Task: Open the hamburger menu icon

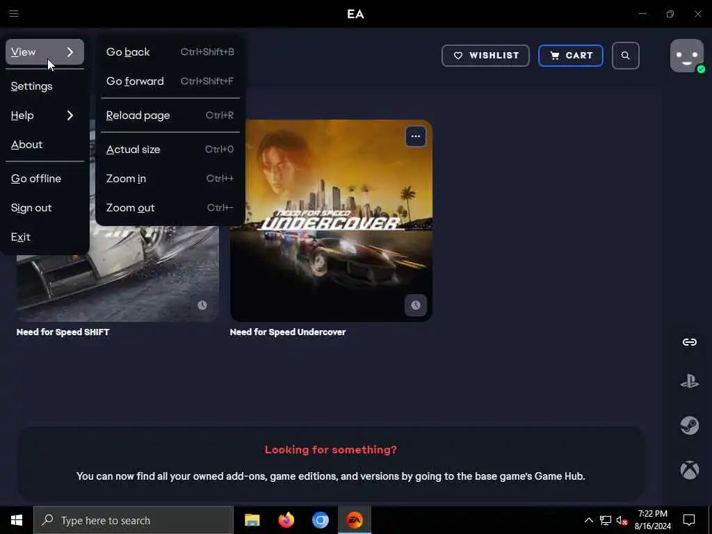Action: (x=14, y=14)
